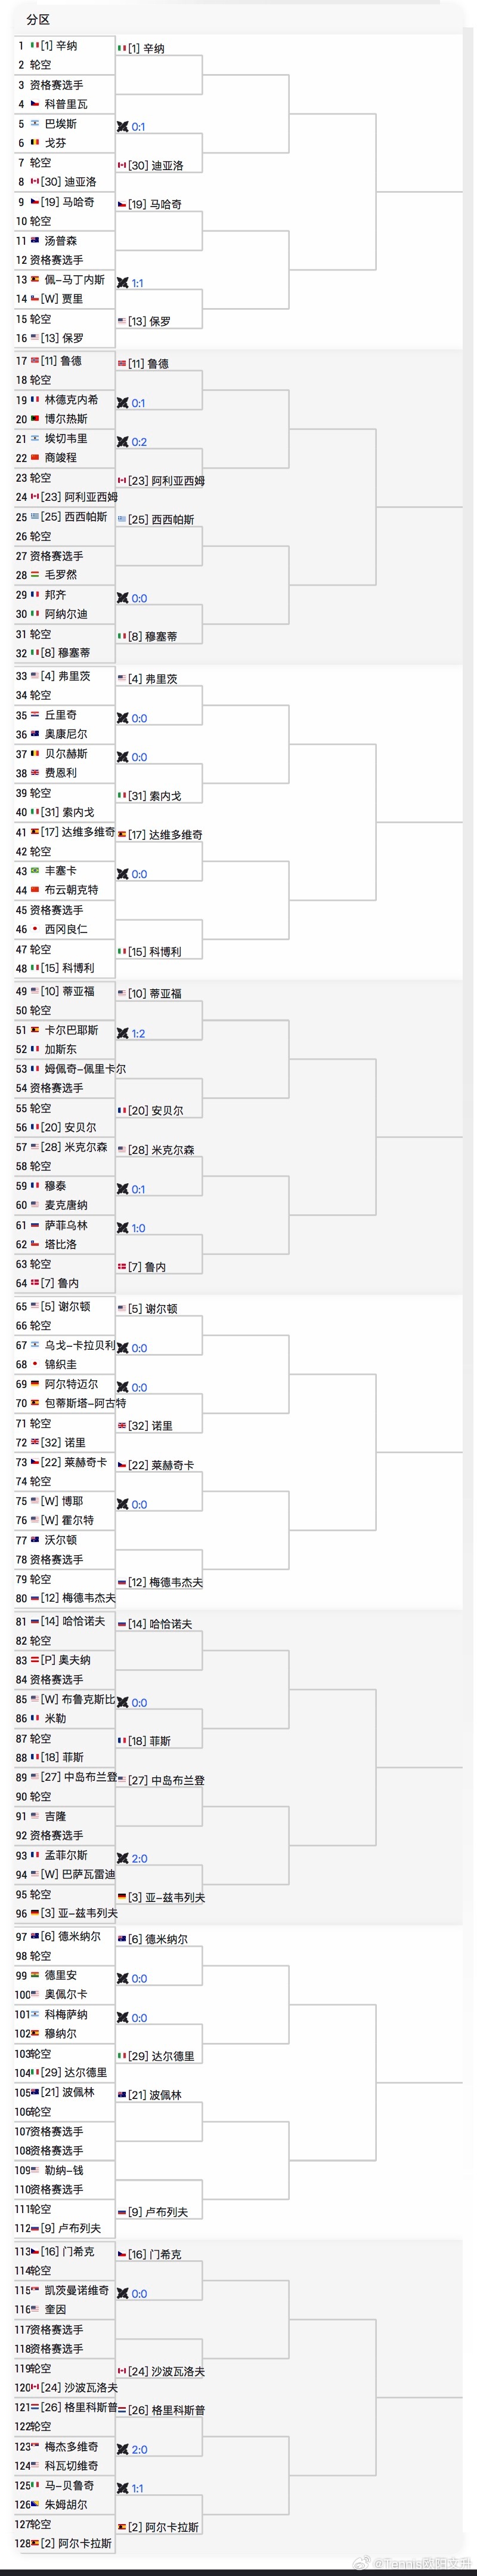Image resolution: width=477 pixels, height=2576 pixels.
Task: Click the flag icon next to 锦织圭
Action: 35,1364
